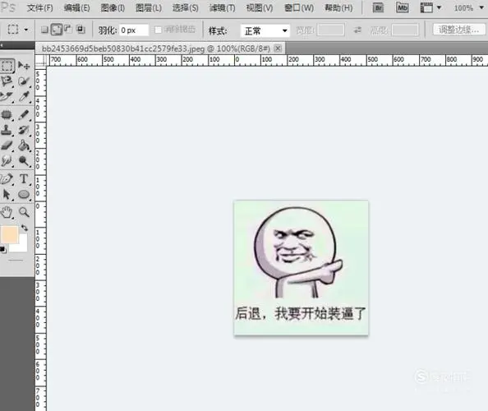Screen dimensions: 488x411
Task: Select the Crop tool
Action: pos(7,97)
